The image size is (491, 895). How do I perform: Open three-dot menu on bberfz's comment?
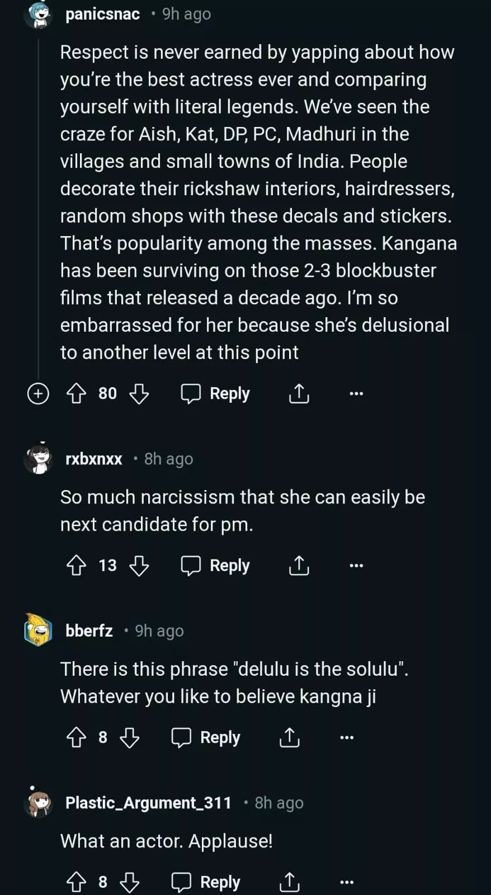pos(346,737)
